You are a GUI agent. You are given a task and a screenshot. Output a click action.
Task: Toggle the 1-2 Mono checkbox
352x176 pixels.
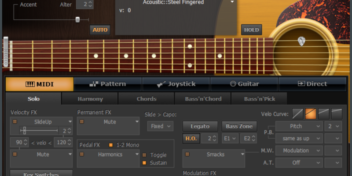pyautogui.click(x=111, y=145)
